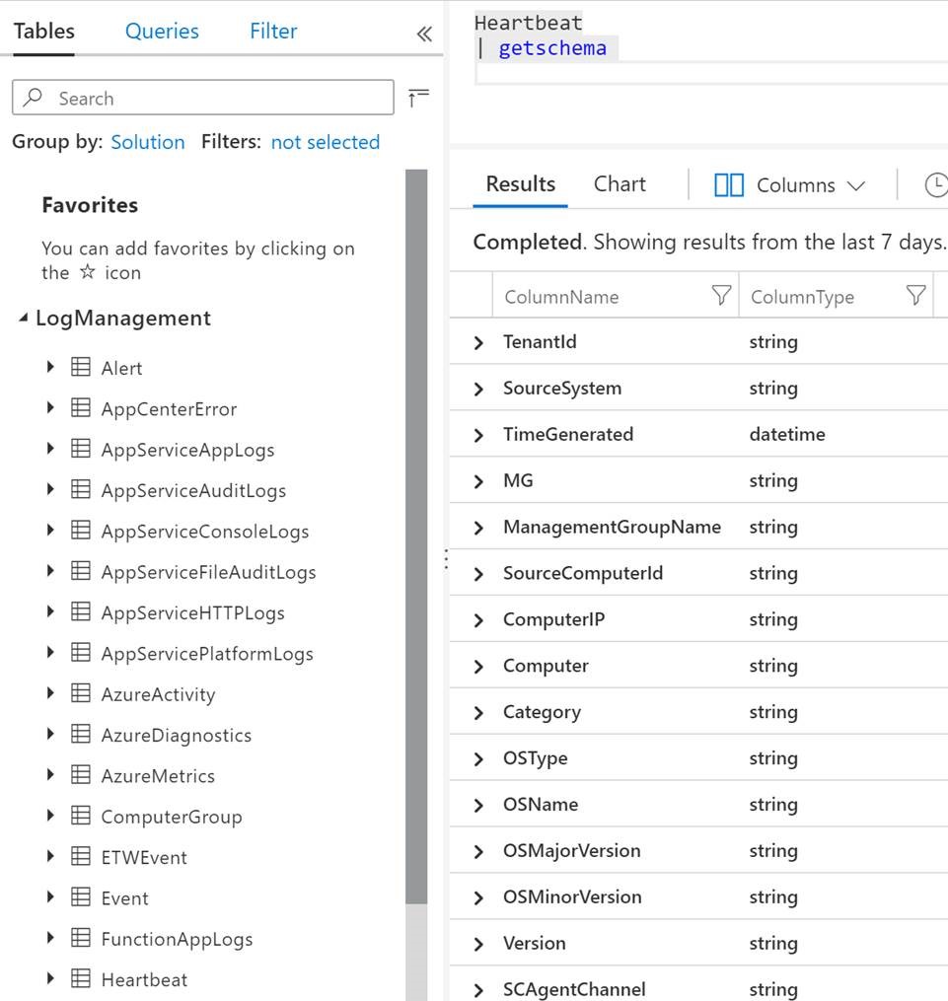Expand the Alert table entry
Screen dimensions: 948x1001
50,368
